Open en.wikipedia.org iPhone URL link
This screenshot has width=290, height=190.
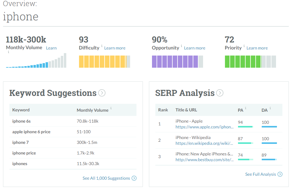tap(204, 144)
